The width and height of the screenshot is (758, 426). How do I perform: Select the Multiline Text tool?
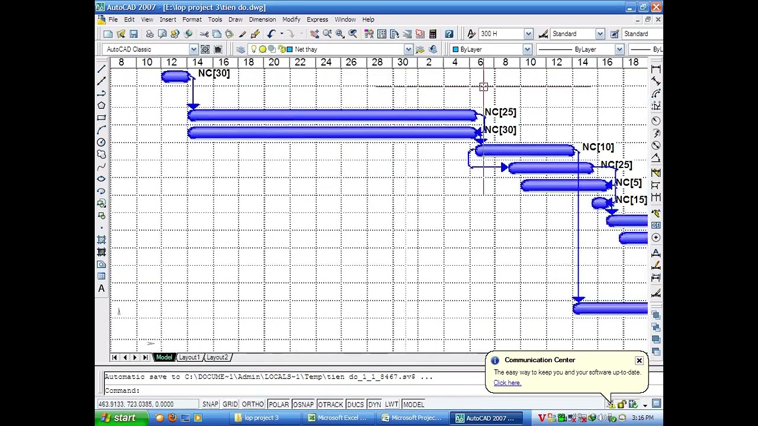pyautogui.click(x=101, y=289)
